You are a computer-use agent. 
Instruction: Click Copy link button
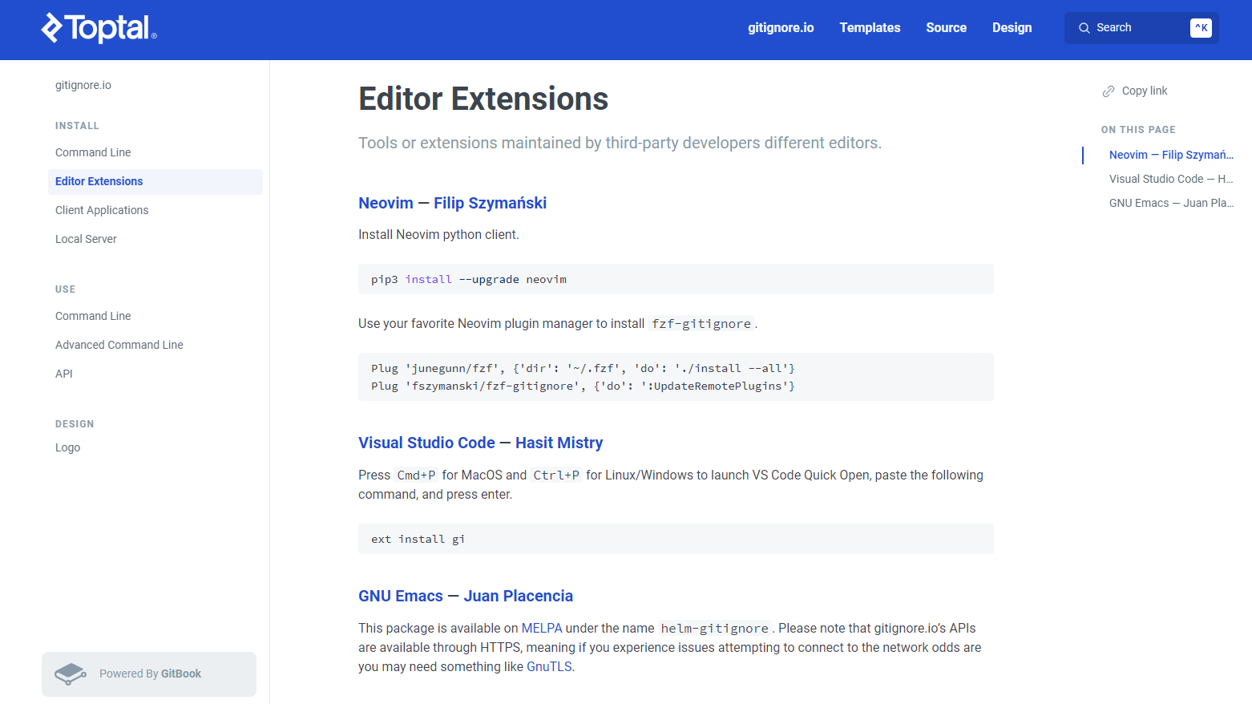click(1135, 91)
